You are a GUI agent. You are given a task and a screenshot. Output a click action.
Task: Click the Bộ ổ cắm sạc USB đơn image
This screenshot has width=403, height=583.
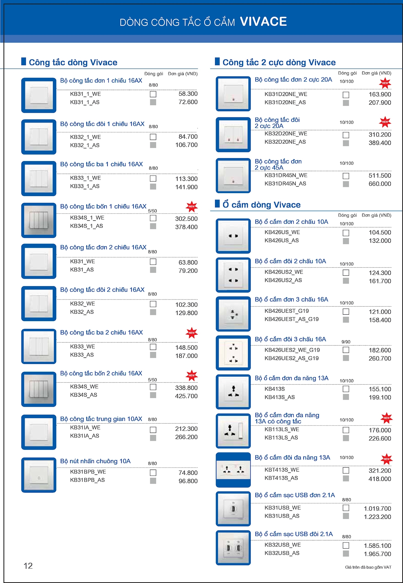coord(233,509)
